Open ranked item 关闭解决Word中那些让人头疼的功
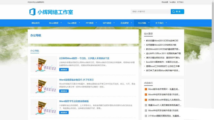 coord(165,100)
